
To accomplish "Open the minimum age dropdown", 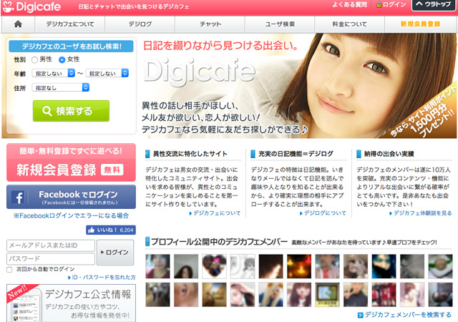I will (x=54, y=73).
